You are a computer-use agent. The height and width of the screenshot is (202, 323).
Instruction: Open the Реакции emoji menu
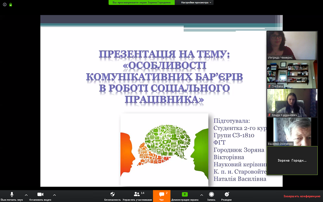(x=226, y=196)
